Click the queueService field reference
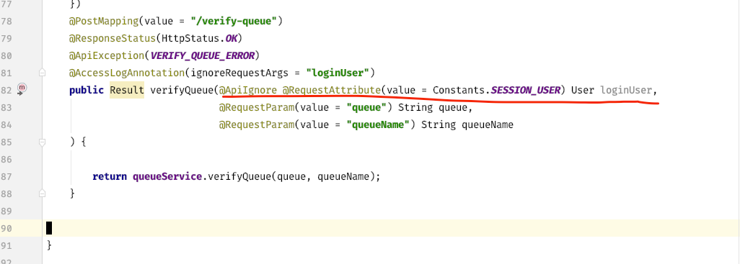Viewport: 740px width, 264px height. click(x=167, y=176)
